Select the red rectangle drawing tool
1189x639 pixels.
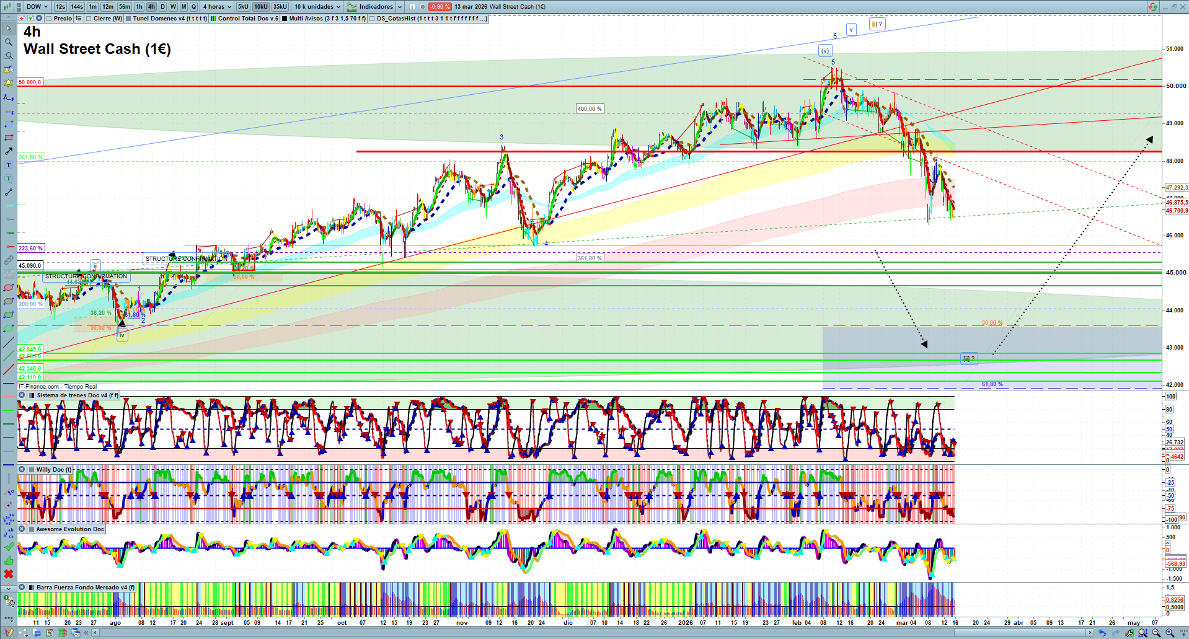[9, 138]
